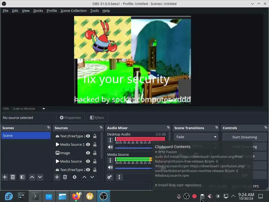Toggle visibility of the Media Source row
This screenshot has width=269, height=202.
pyautogui.click(x=88, y=161)
